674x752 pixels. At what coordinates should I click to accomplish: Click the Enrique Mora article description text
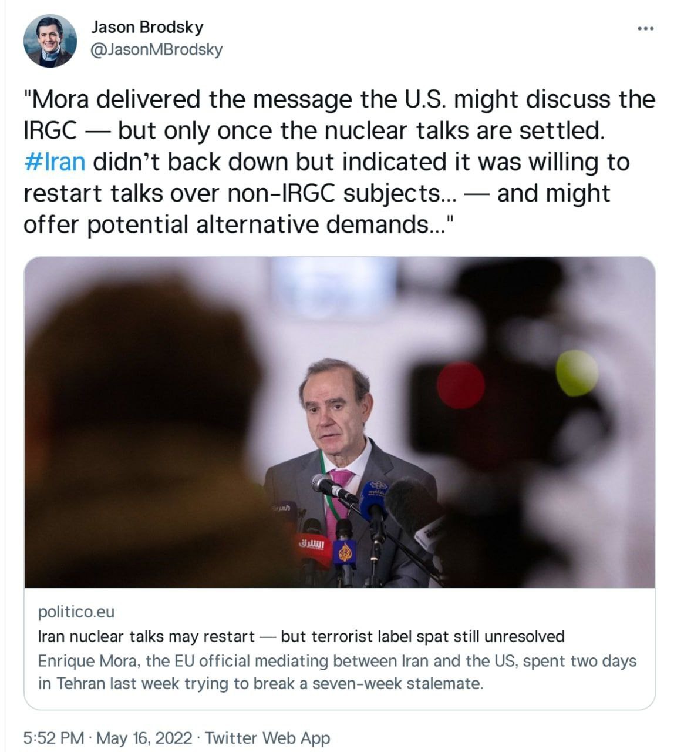pos(337,661)
